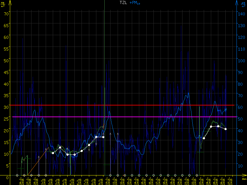247x185 pixels.
Task: Click the red horizontal limit line
Action: click(124, 105)
